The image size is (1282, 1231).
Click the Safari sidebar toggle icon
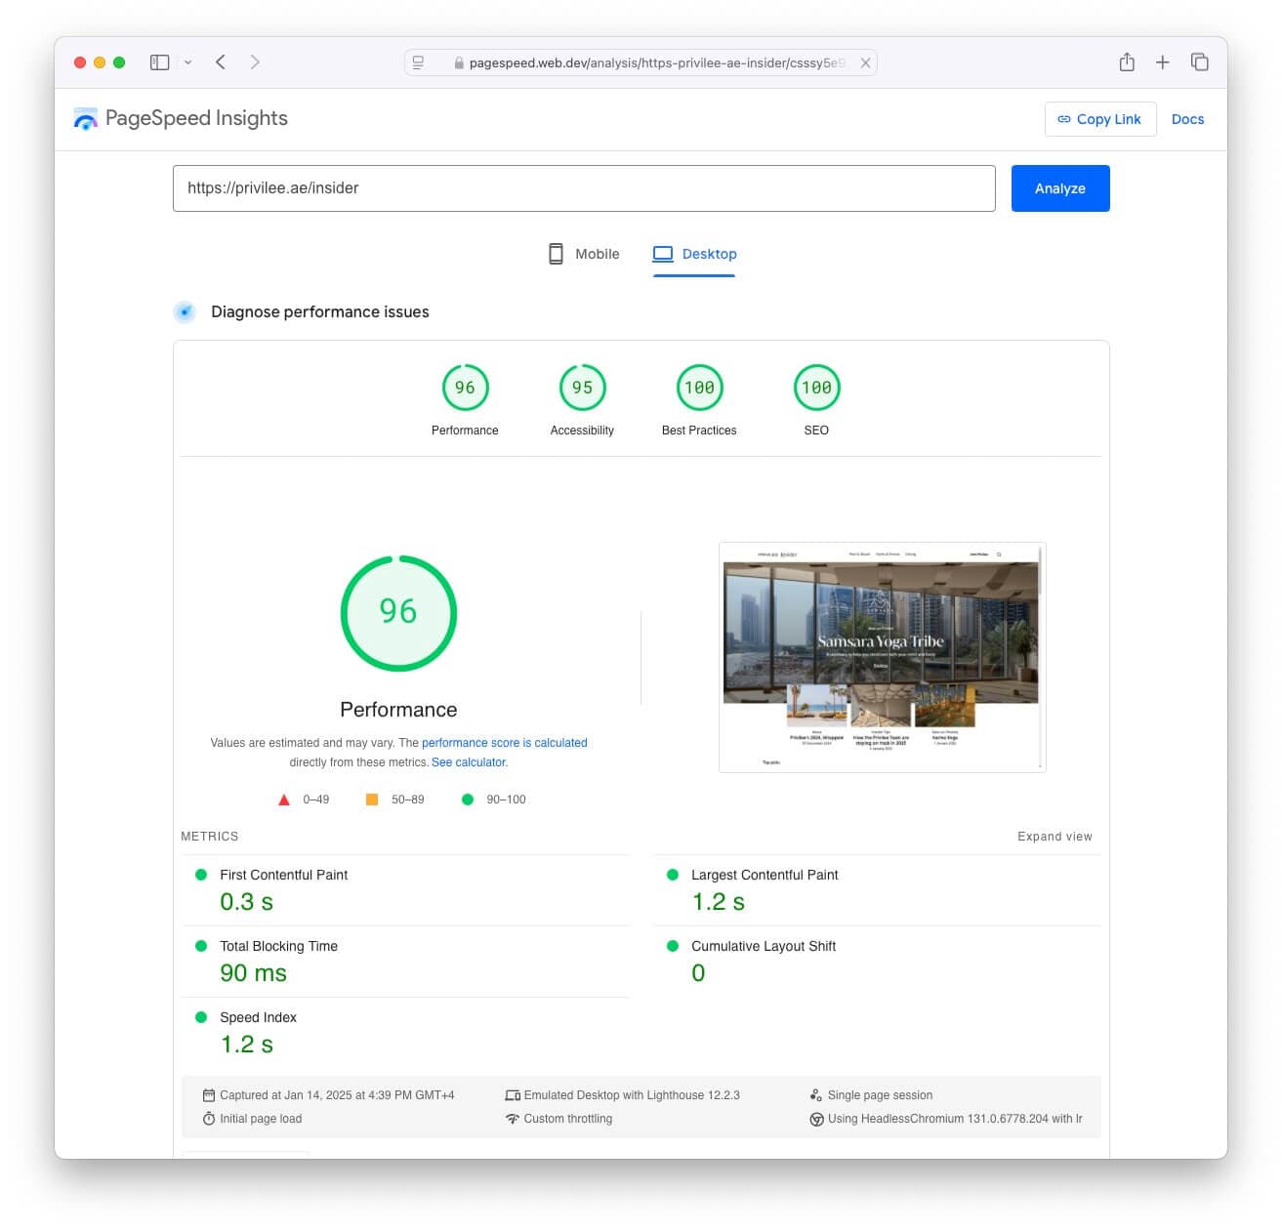(159, 62)
